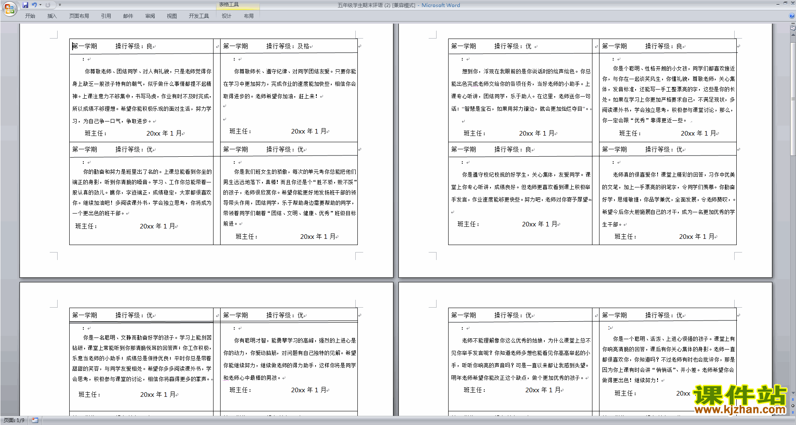The width and height of the screenshot is (796, 425).
Task: Click the vertical scrollbar down arrow
Action: click(x=793, y=393)
